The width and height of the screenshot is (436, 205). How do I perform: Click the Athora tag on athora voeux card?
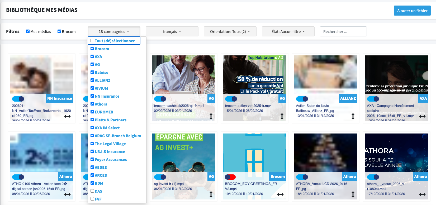[x=420, y=177]
